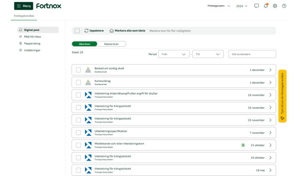Tick checkbox for Meddelande och/eller inbetalningskort

tap(79, 145)
